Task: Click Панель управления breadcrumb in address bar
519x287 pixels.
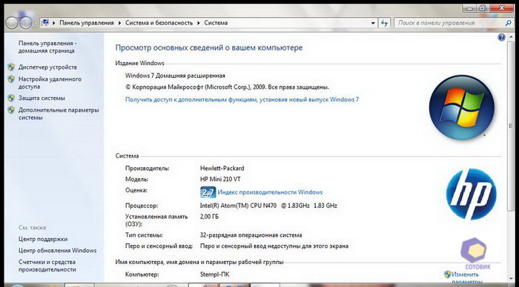Action: click(x=87, y=23)
